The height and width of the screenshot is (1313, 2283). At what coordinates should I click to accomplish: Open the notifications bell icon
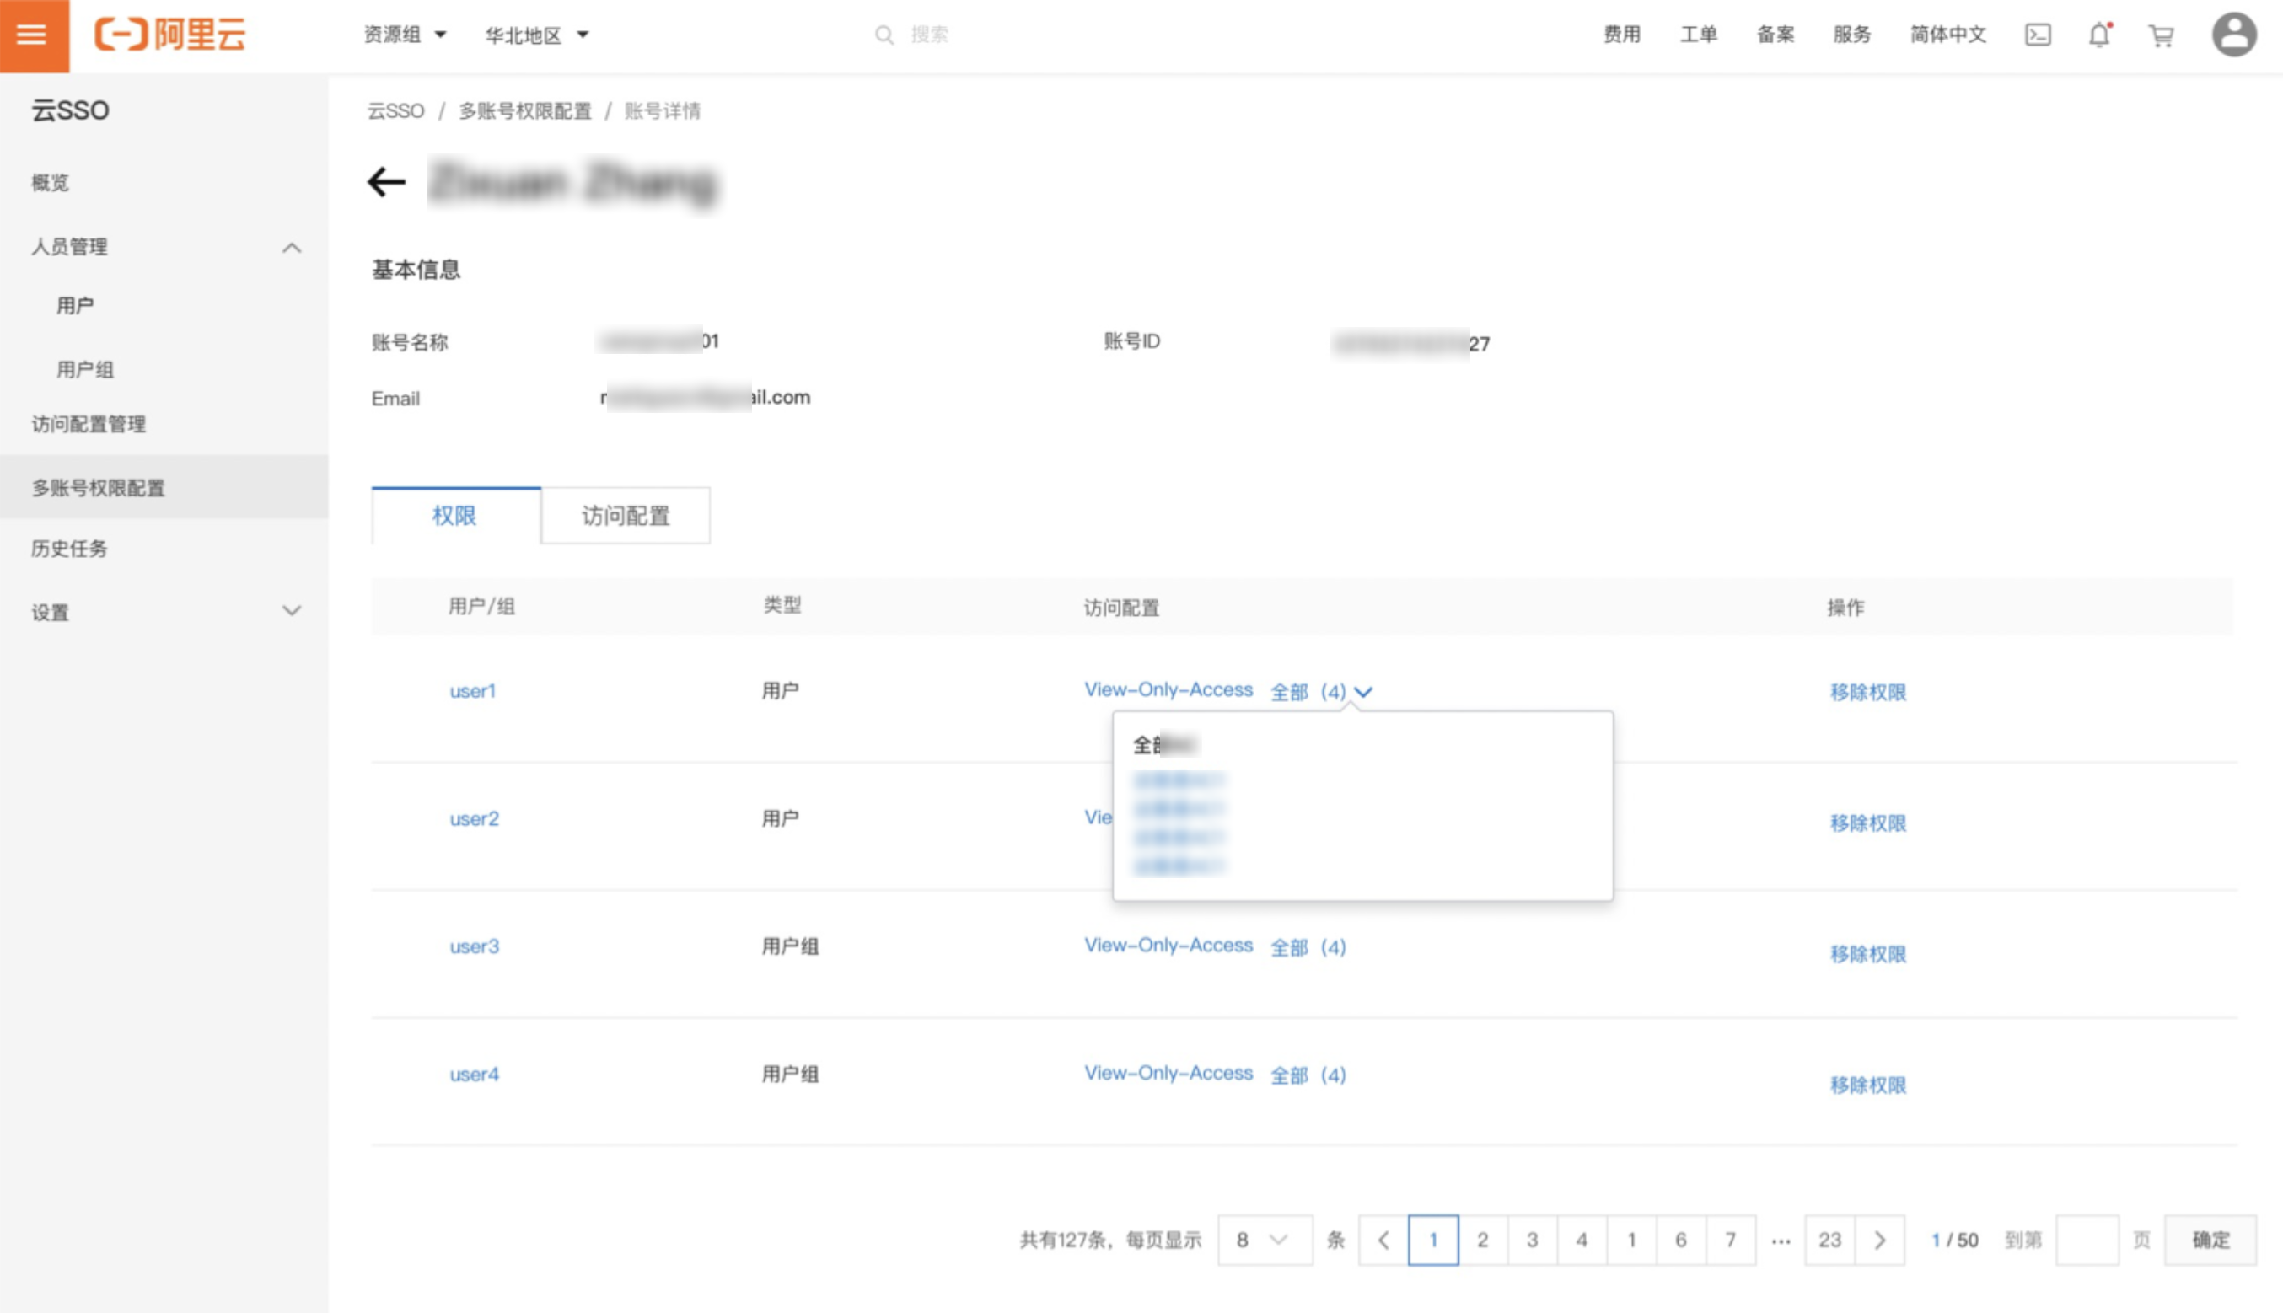pyautogui.click(x=2099, y=35)
